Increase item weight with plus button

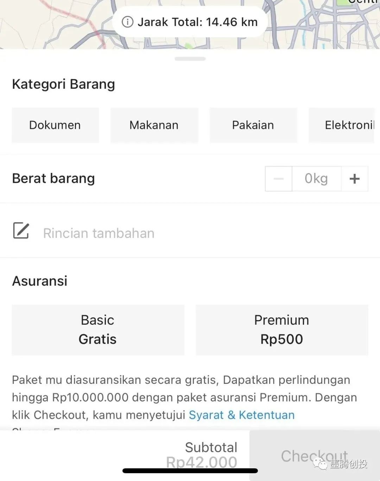[354, 179]
